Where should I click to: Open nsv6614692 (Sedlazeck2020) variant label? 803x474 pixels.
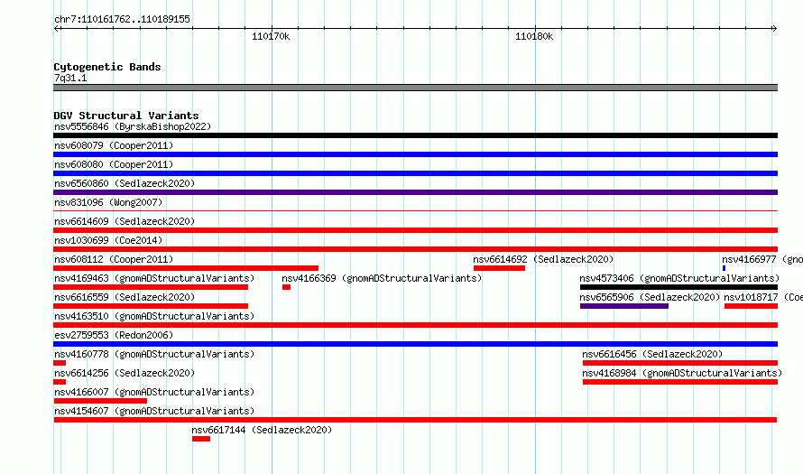pyautogui.click(x=543, y=259)
